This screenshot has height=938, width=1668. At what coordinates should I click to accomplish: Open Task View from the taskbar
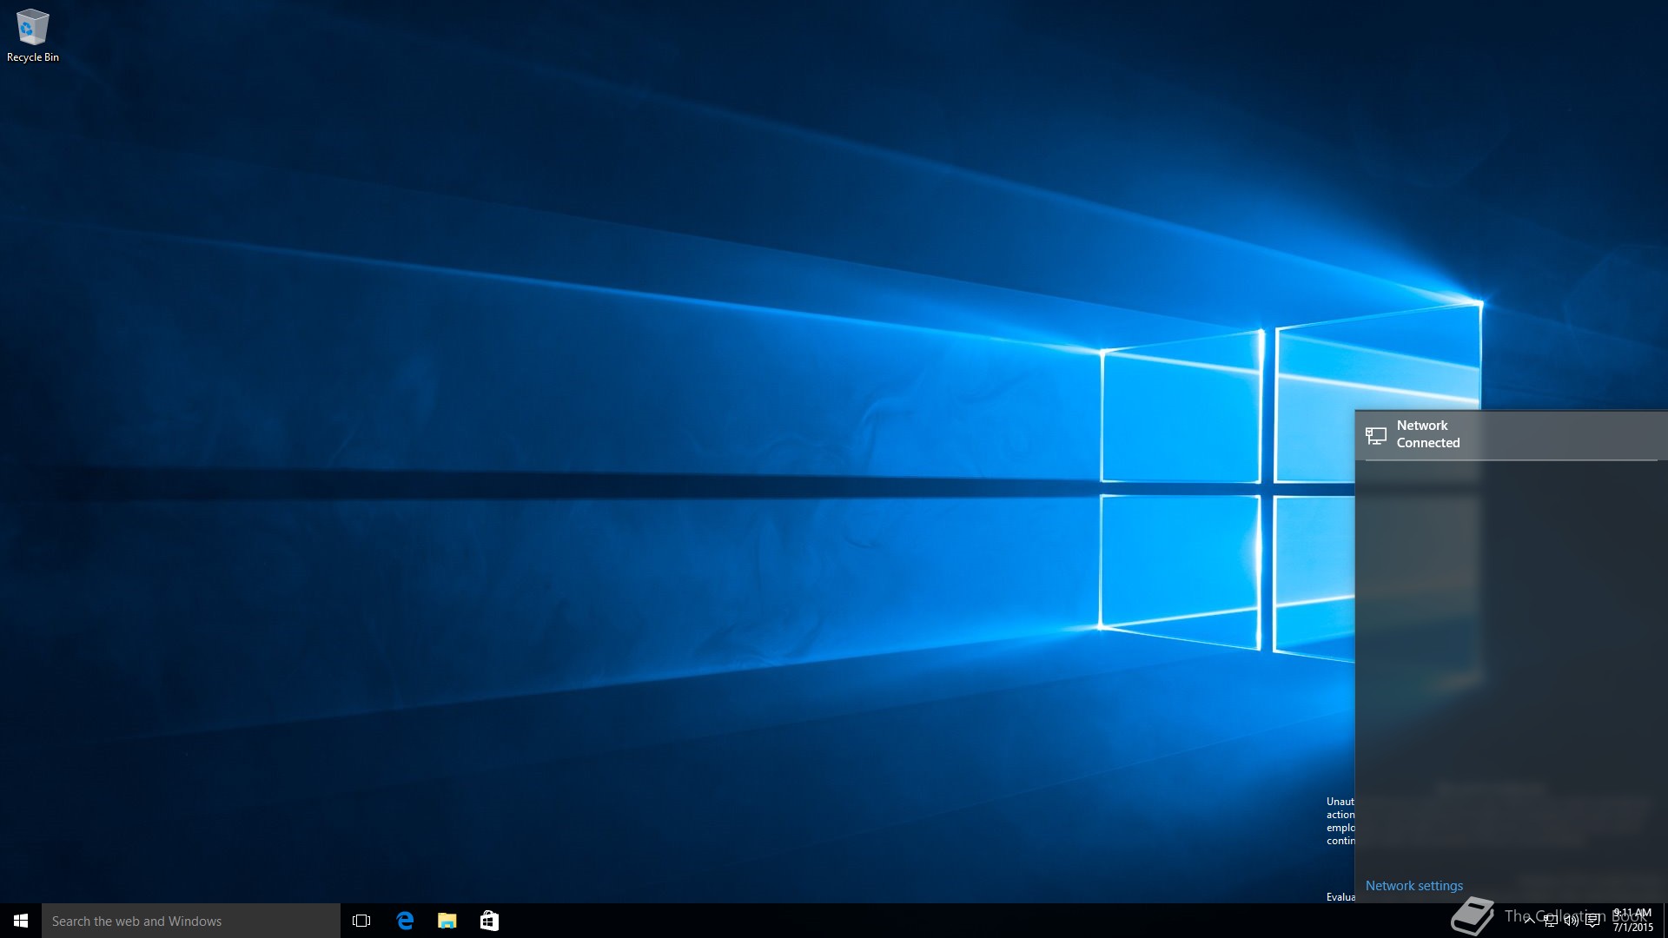361,921
